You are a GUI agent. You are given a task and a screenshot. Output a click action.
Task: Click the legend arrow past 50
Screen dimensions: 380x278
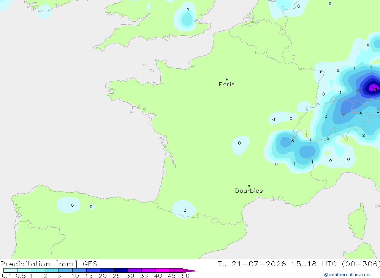point(190,271)
